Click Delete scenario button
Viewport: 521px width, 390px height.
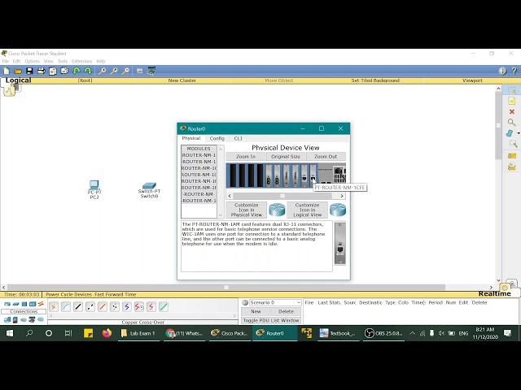(x=286, y=311)
